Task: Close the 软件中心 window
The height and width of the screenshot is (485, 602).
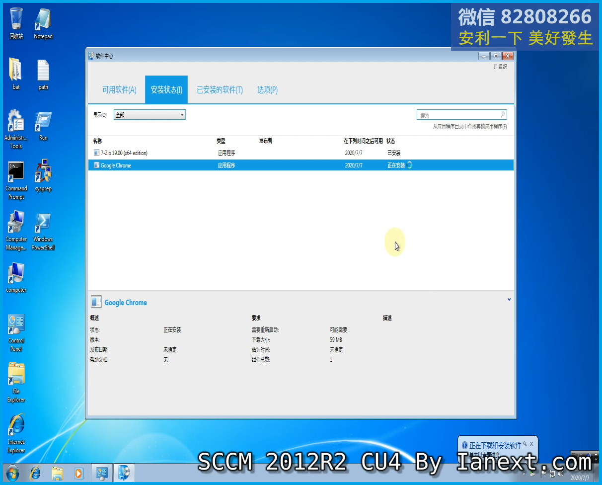Action: [x=508, y=56]
